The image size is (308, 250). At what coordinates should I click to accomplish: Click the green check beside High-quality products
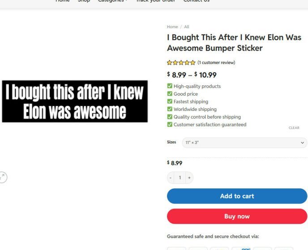point(170,86)
